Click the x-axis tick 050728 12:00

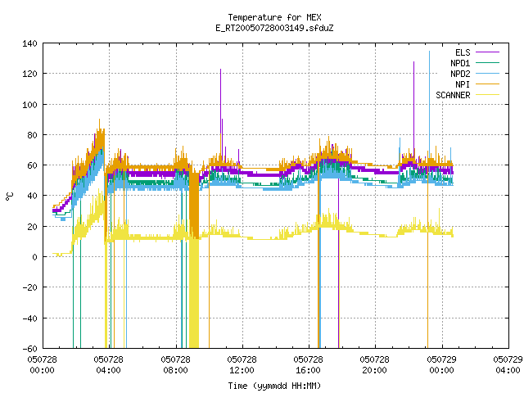point(242,364)
